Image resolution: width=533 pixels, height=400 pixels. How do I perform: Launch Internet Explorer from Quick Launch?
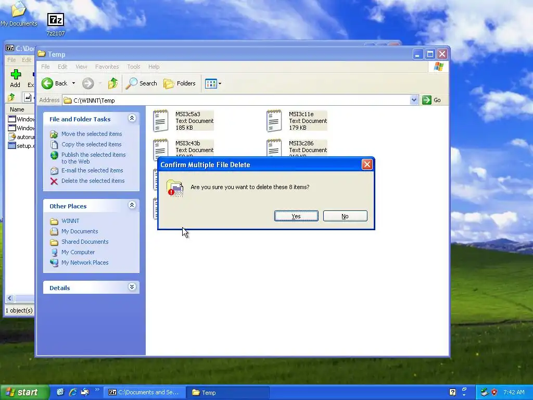coord(73,392)
